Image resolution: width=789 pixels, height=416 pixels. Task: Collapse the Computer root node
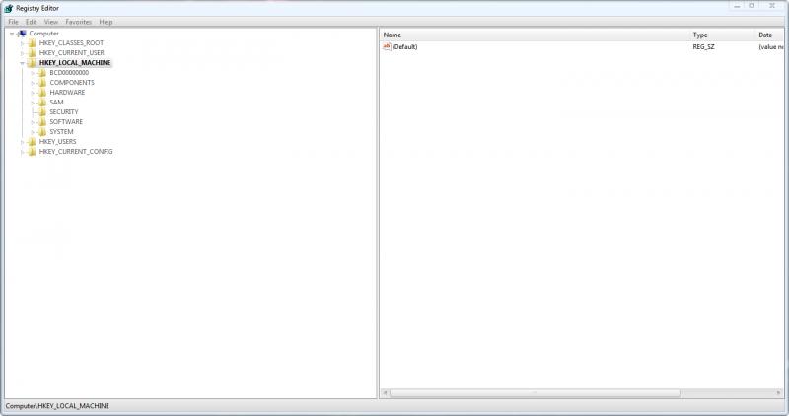12,34
